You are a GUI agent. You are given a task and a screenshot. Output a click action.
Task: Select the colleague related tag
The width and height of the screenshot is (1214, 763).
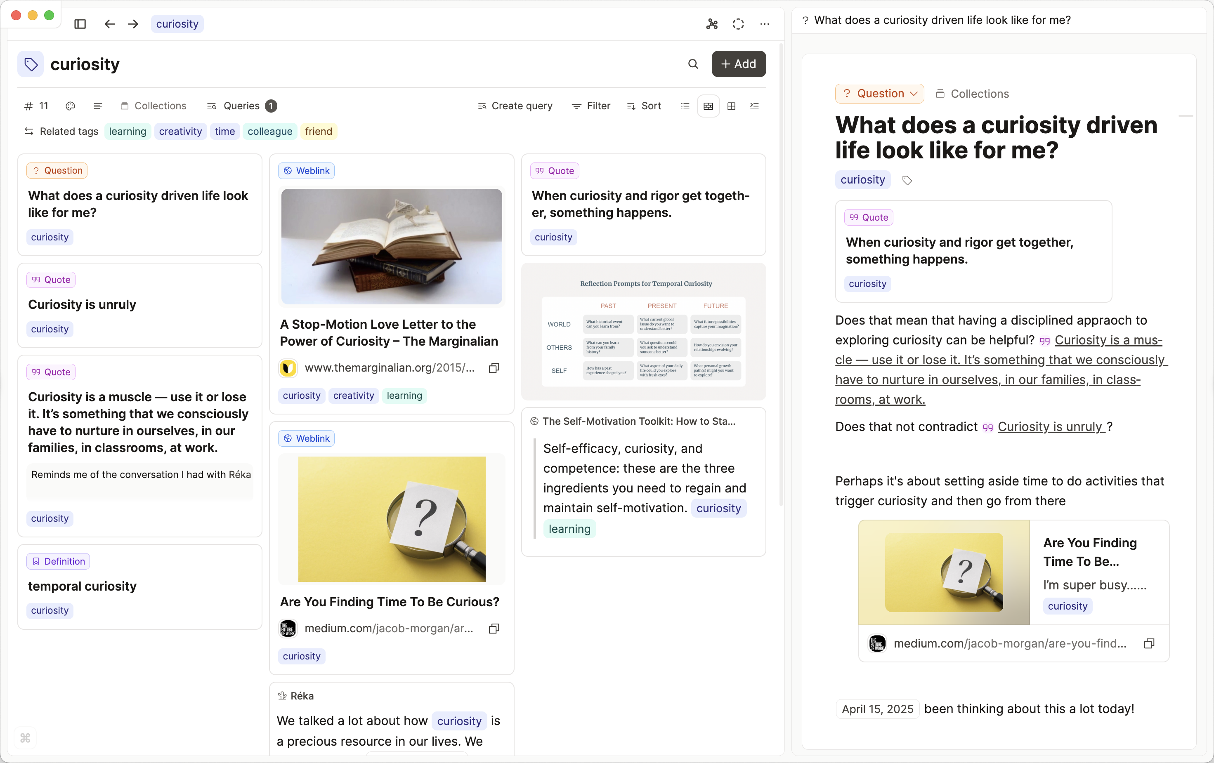click(270, 132)
